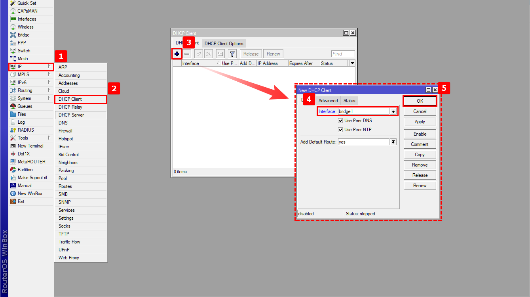Screen dimensions: 530x297
Task: Click the comment icon in the DHCP Client toolbar
Action: click(x=220, y=54)
